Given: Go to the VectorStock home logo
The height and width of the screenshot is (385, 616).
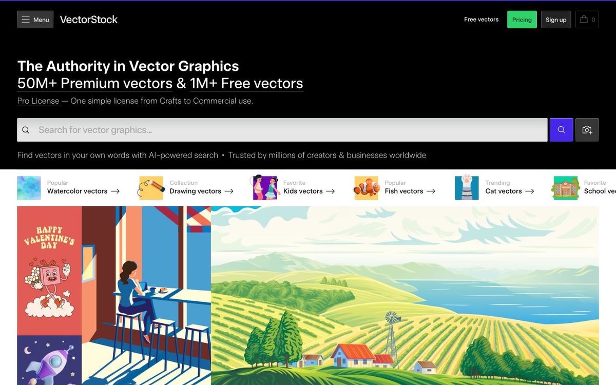Looking at the screenshot, I should point(88,20).
